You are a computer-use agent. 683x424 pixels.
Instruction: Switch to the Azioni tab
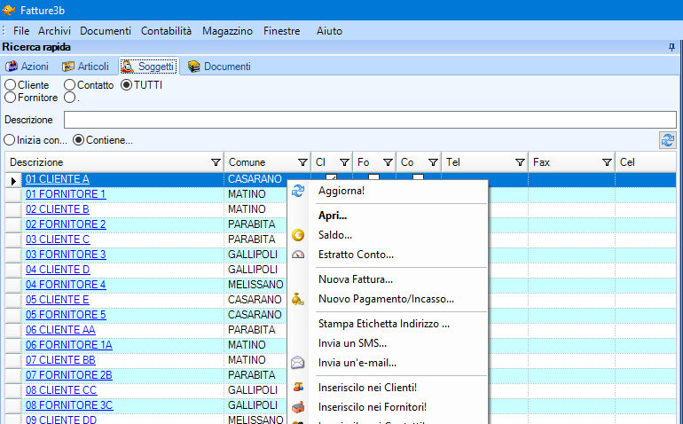pos(27,67)
